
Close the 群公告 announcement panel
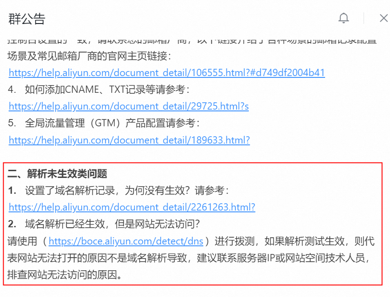384,18
